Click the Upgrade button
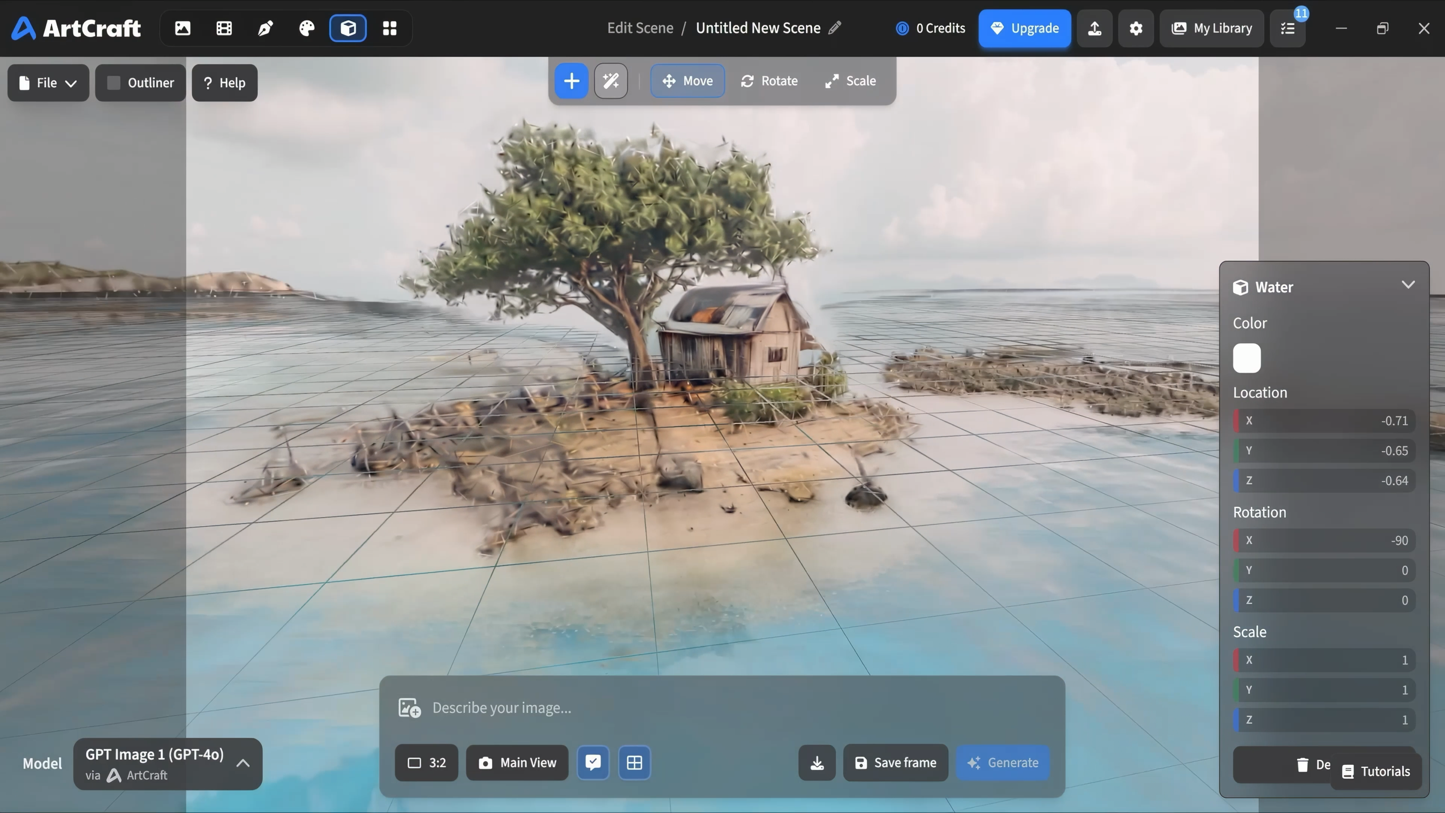 (1025, 28)
